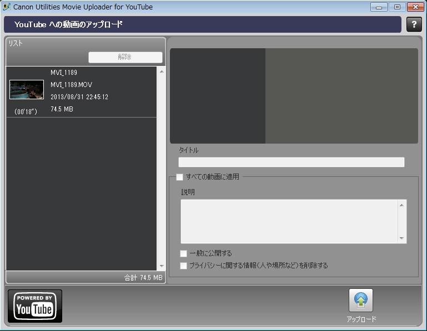This screenshot has width=427, height=331.
Task: Minimize the Movie Uploader window
Action: pyautogui.click(x=379, y=7)
